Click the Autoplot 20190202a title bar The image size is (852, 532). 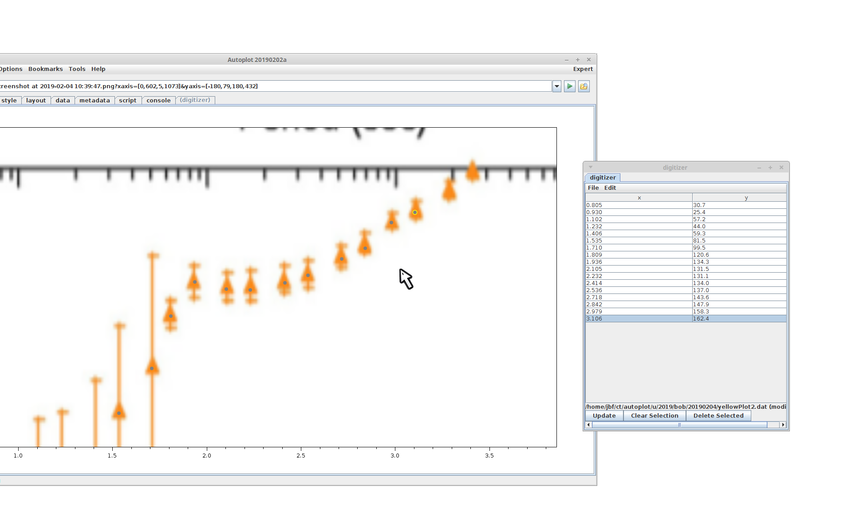point(257,60)
